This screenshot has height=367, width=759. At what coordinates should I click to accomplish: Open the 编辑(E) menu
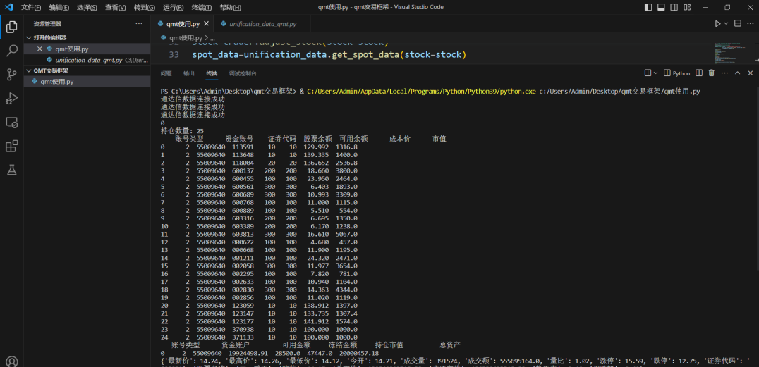point(59,7)
